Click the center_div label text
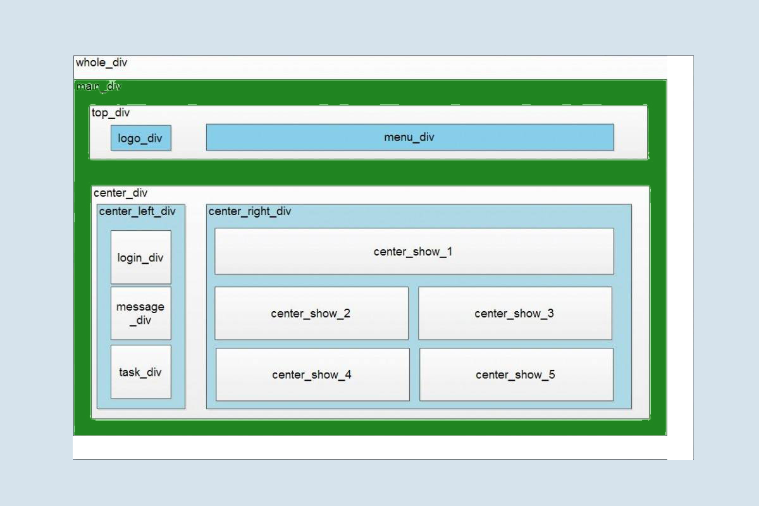 tap(121, 193)
